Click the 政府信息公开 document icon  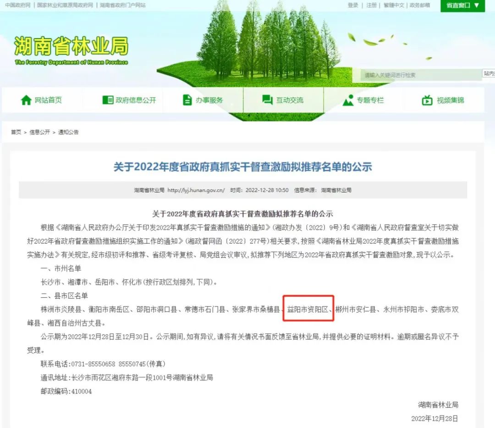coord(107,100)
